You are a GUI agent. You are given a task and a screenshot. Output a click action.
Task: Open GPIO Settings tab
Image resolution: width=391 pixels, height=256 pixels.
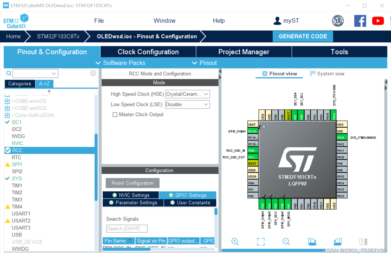[x=188, y=195]
